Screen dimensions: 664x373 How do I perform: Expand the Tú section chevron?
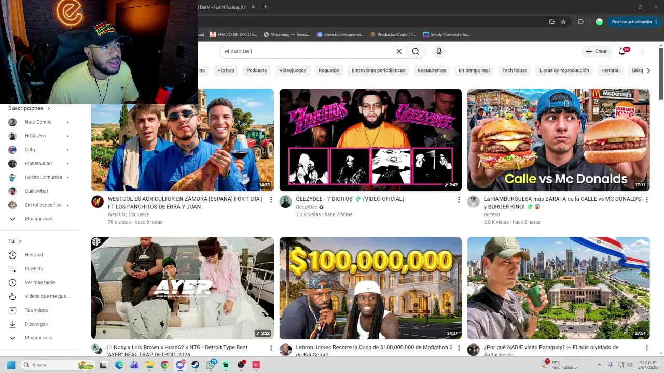tap(20, 241)
